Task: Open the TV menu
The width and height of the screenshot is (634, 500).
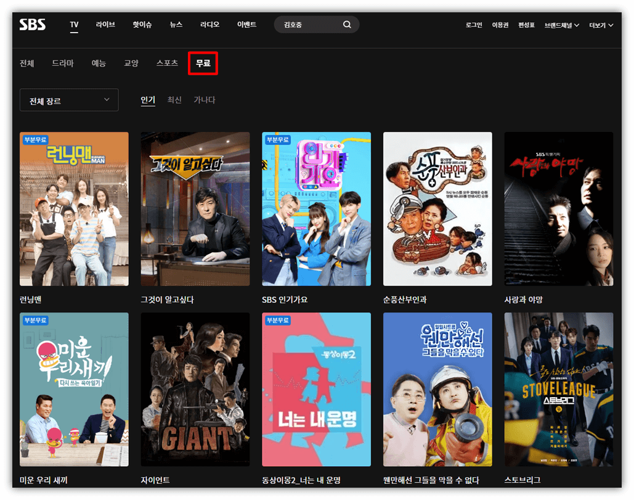Action: (x=74, y=25)
